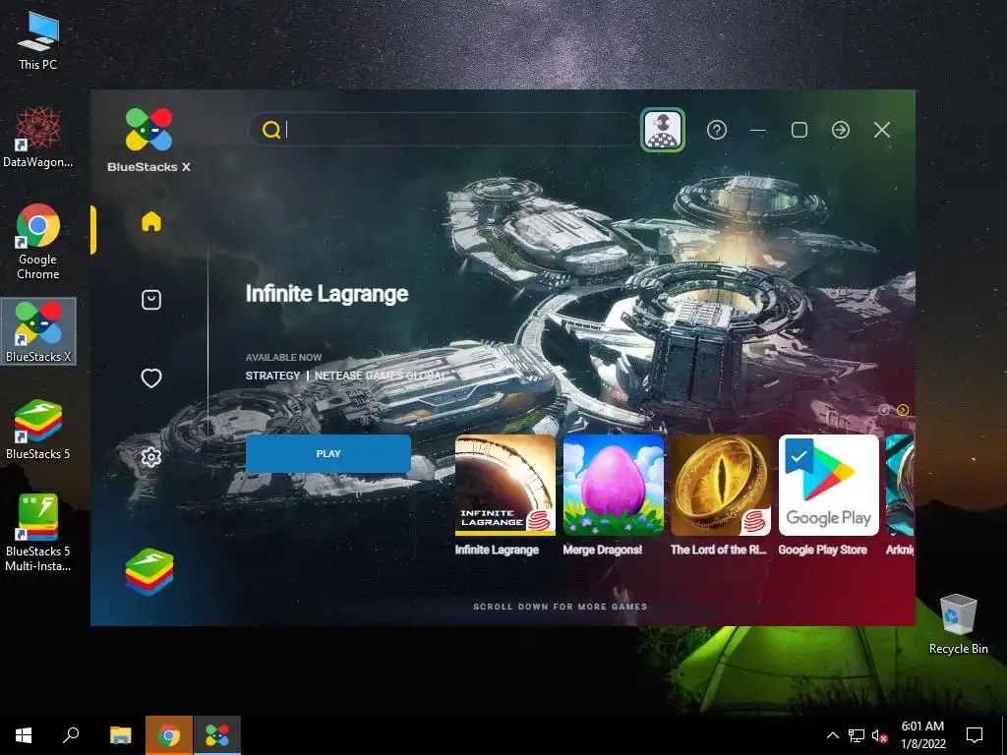The image size is (1007, 755).
Task: Click BlueStacks X taskbar button
Action: tap(217, 735)
